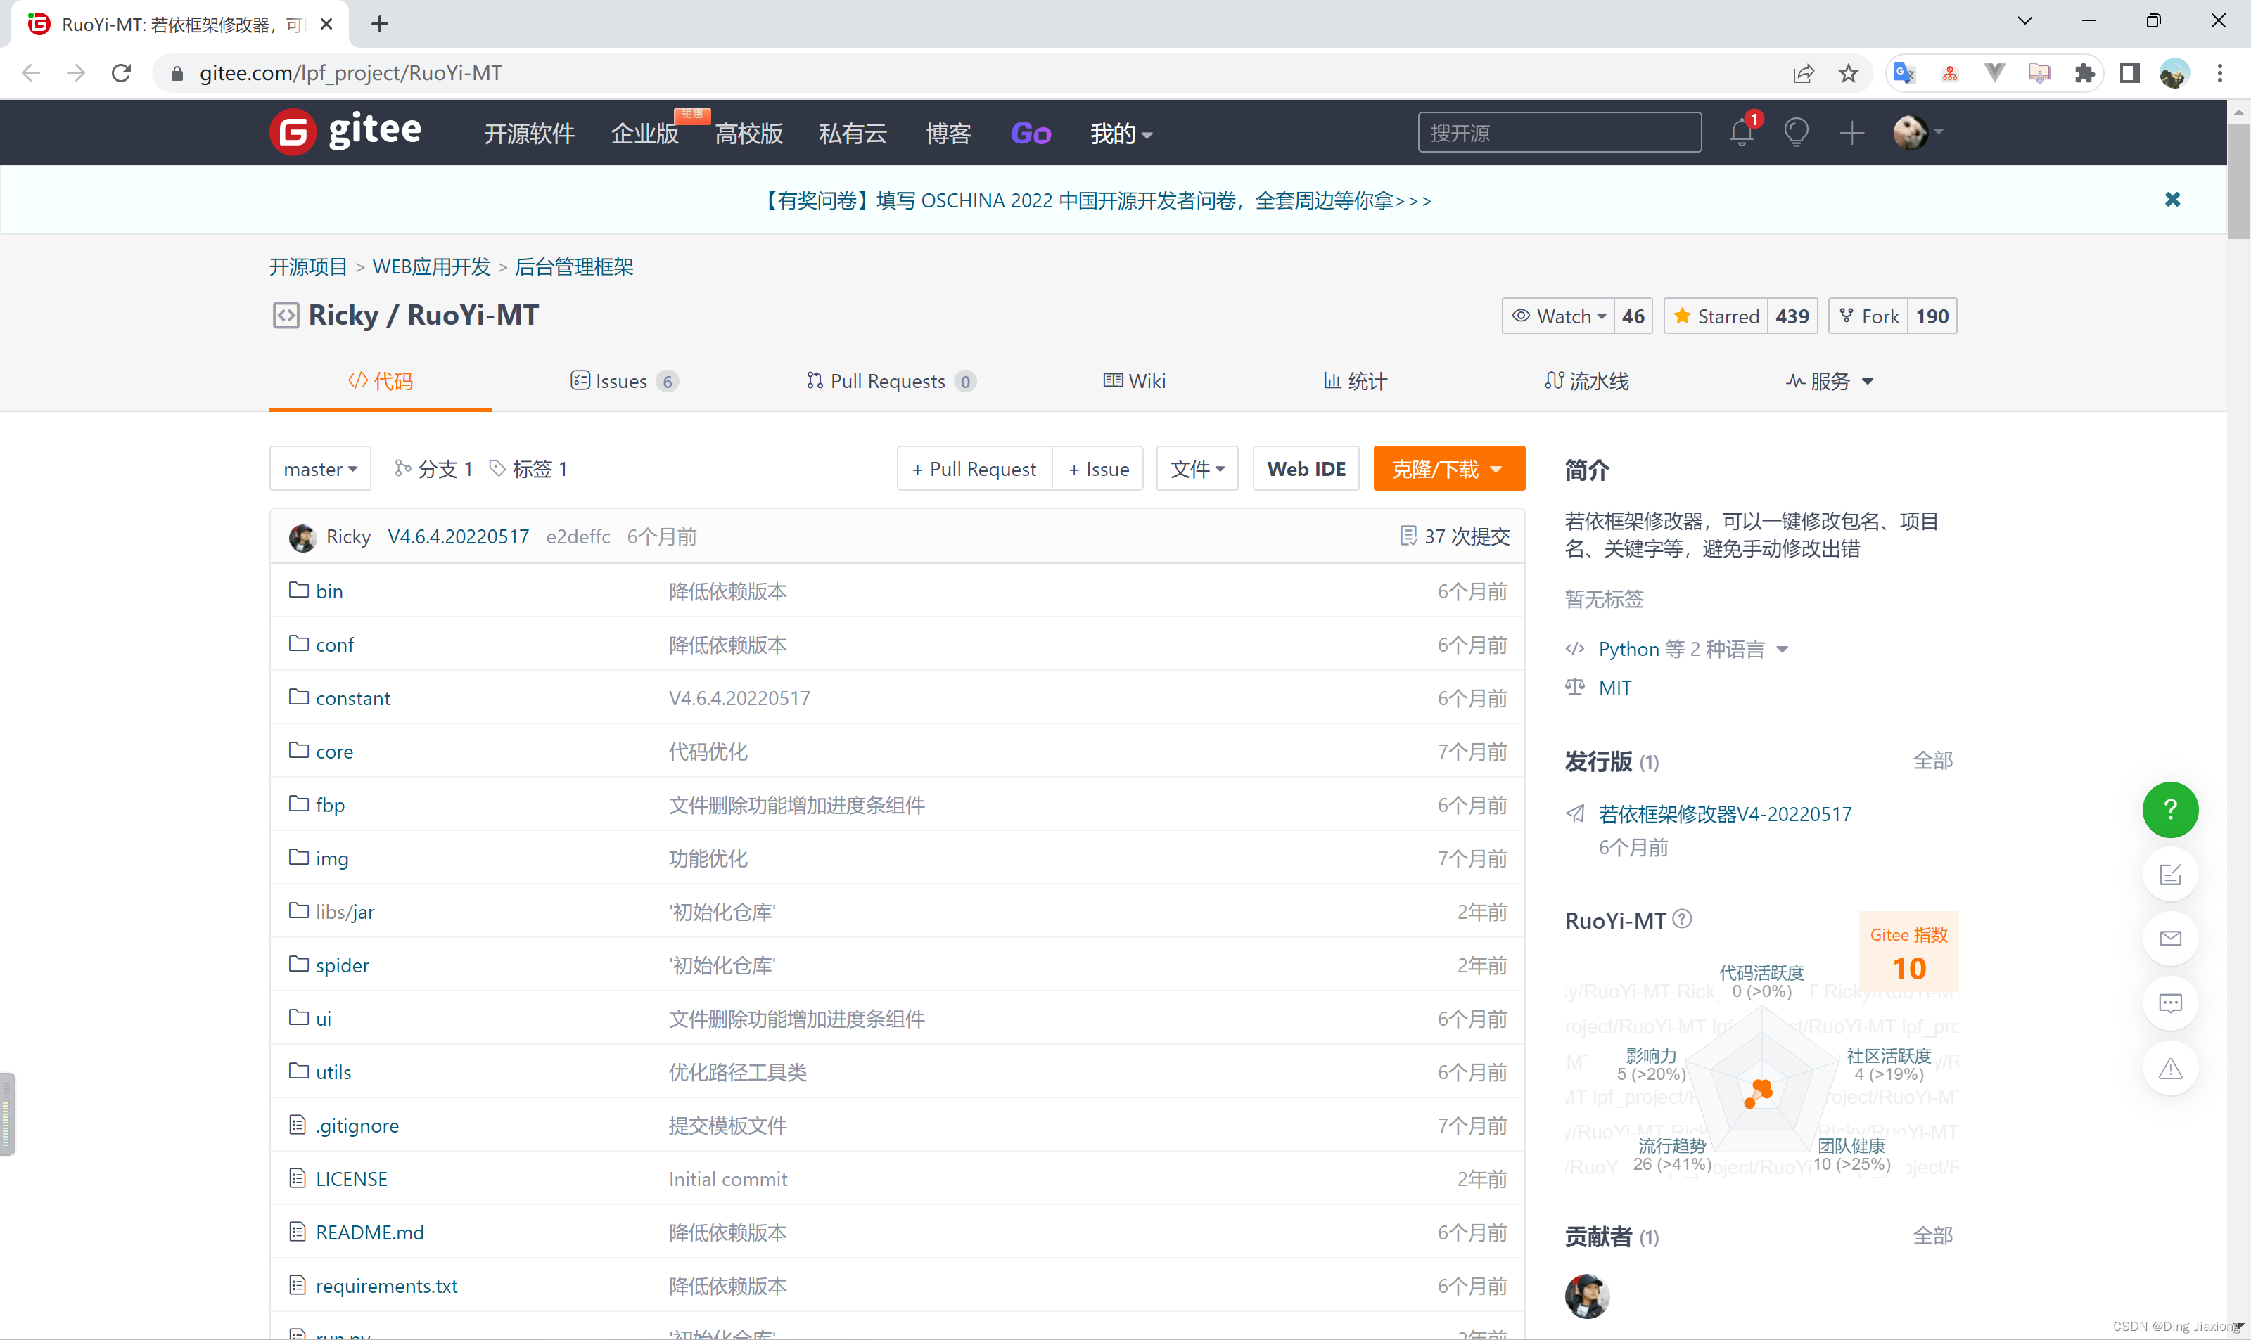Expand the Watch dropdown
The width and height of the screenshot is (2251, 1340).
(x=1559, y=316)
